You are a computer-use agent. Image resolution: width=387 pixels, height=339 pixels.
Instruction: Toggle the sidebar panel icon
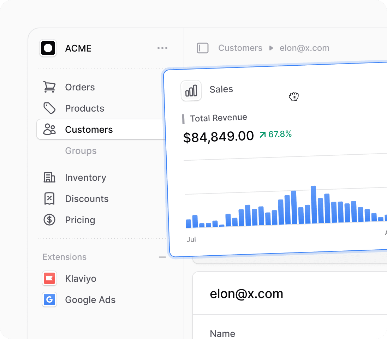click(203, 48)
